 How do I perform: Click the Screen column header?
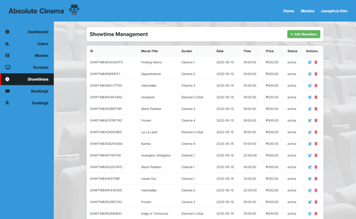[187, 51]
